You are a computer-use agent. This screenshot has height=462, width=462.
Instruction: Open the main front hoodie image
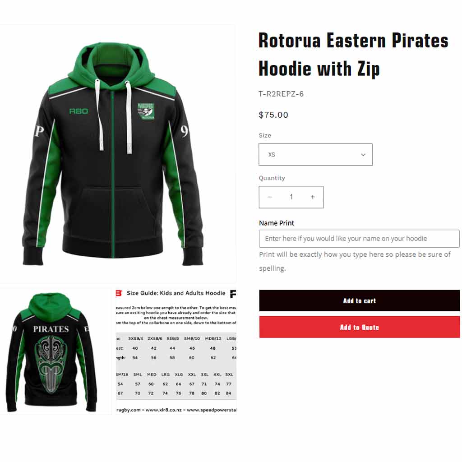click(117, 154)
